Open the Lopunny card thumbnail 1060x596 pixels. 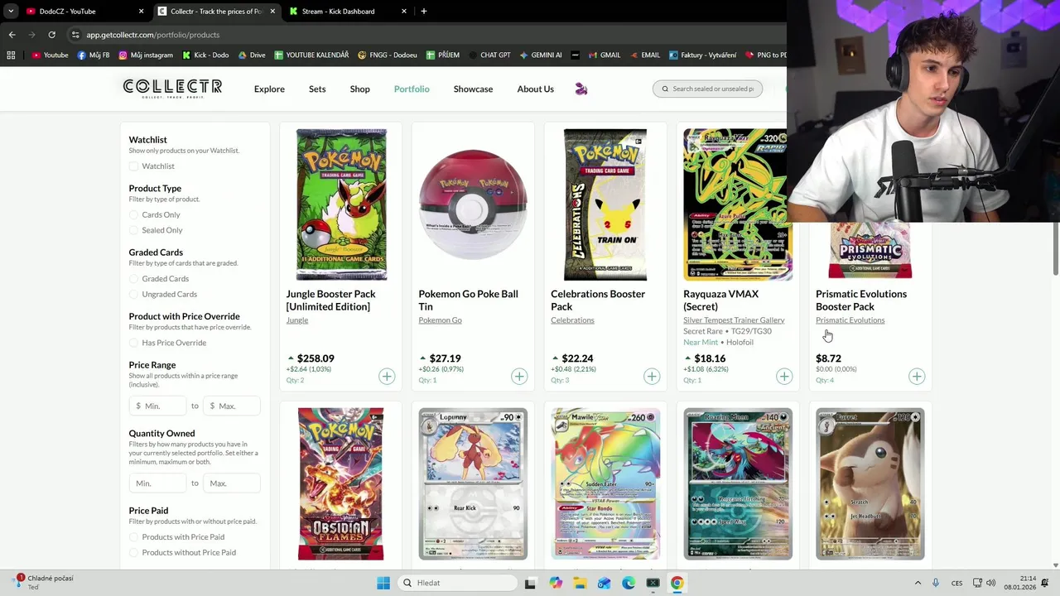pyautogui.click(x=473, y=483)
